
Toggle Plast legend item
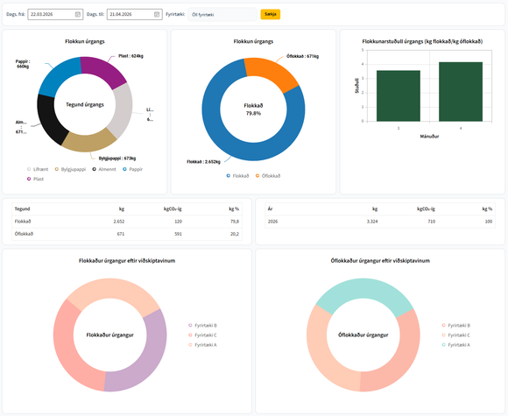(x=35, y=179)
